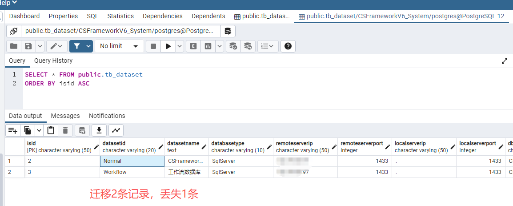Open the execute options dropdown arrow
The height and width of the screenshot is (206, 513).
tap(180, 46)
